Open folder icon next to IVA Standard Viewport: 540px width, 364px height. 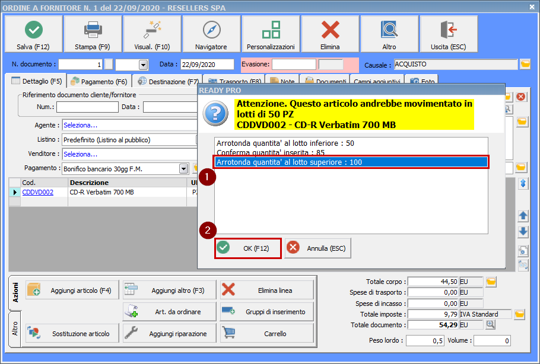pos(519,314)
